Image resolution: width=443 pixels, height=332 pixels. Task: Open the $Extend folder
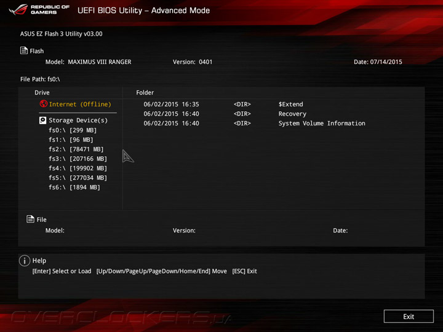[x=290, y=104]
